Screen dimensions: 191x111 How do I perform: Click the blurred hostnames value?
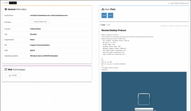pyautogui.click(x=49, y=16)
